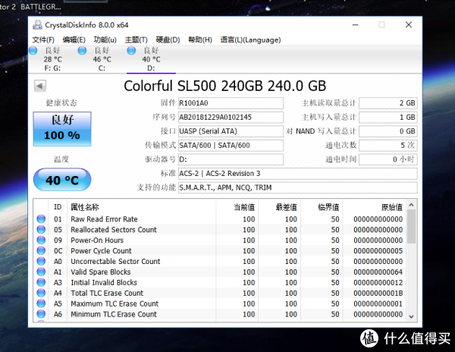Open the 编辑(E) menu
Viewport: 455px width, 352px height.
(74, 39)
